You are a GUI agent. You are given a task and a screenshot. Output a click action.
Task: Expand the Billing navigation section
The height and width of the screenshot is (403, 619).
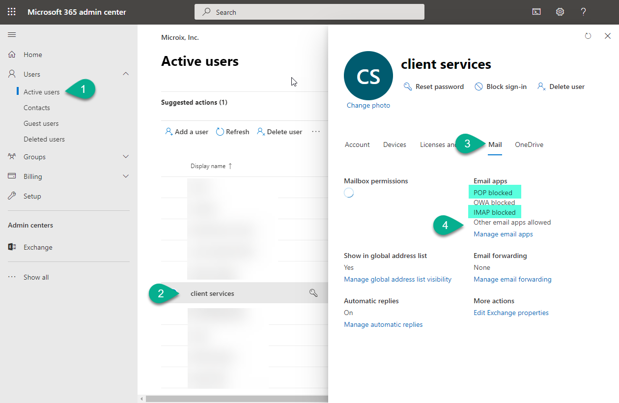coord(126,176)
